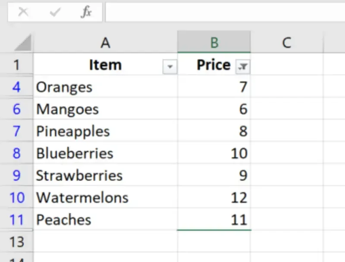Open the Item column filter dropdown
Viewport: 345px width, 262px height.
(170, 66)
